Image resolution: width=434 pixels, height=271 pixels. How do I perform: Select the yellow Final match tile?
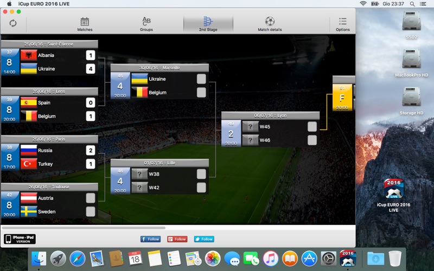tap(342, 98)
